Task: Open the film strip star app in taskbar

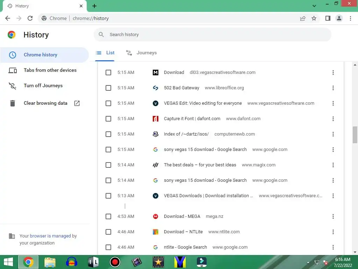Action: click(x=158, y=262)
